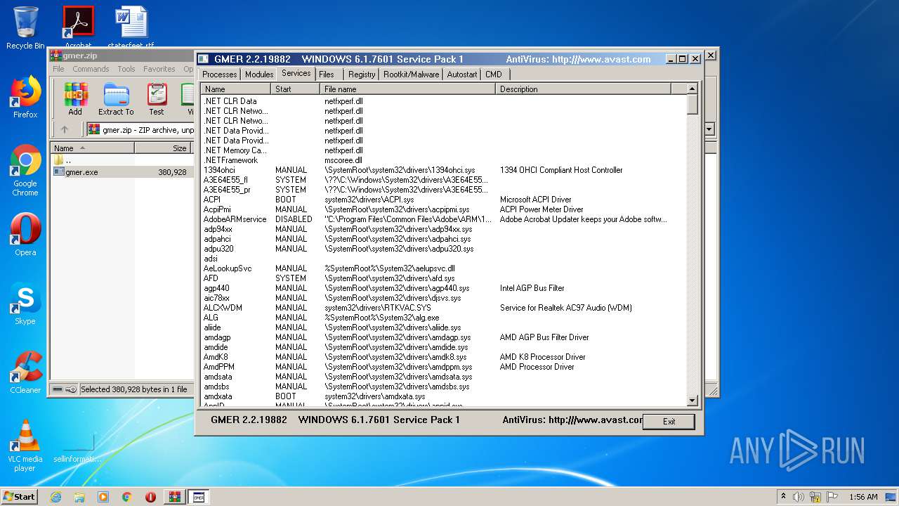Select the ALCXWDM service row
The image size is (899, 506).
(443, 308)
